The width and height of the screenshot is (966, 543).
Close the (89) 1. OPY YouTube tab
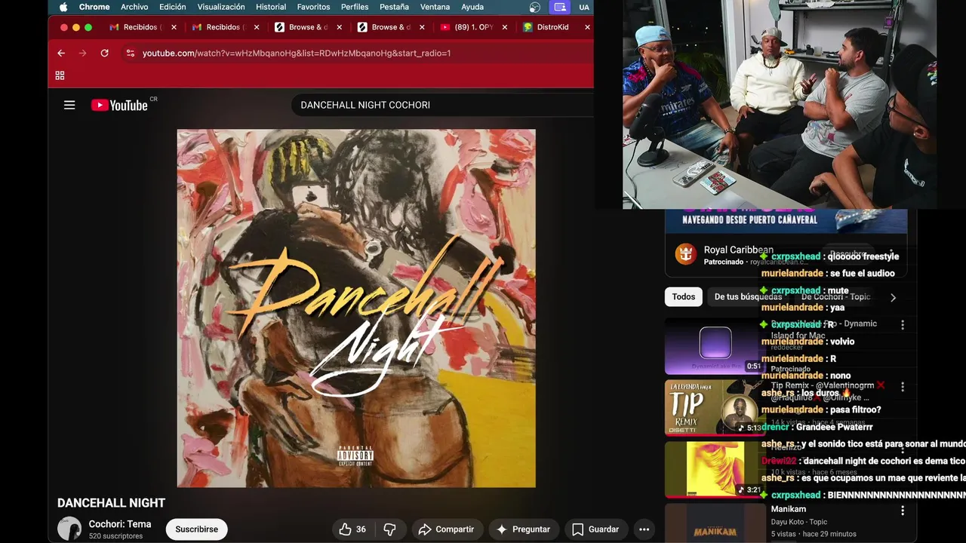point(505,27)
